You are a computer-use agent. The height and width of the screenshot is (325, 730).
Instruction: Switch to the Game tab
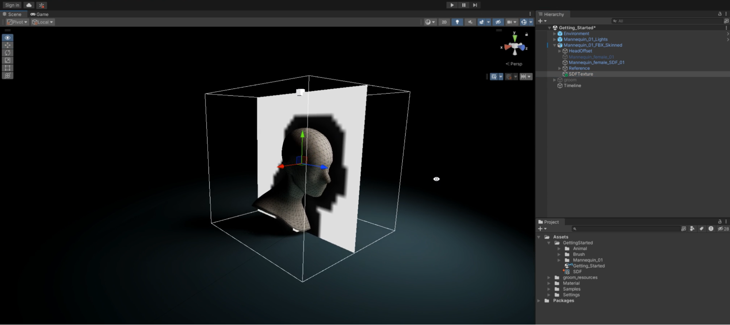[39, 14]
